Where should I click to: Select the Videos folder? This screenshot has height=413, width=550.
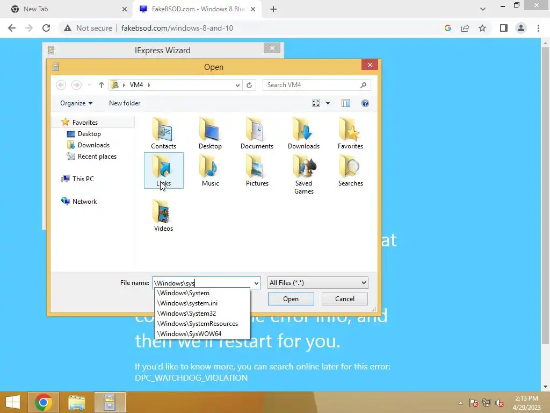[163, 216]
